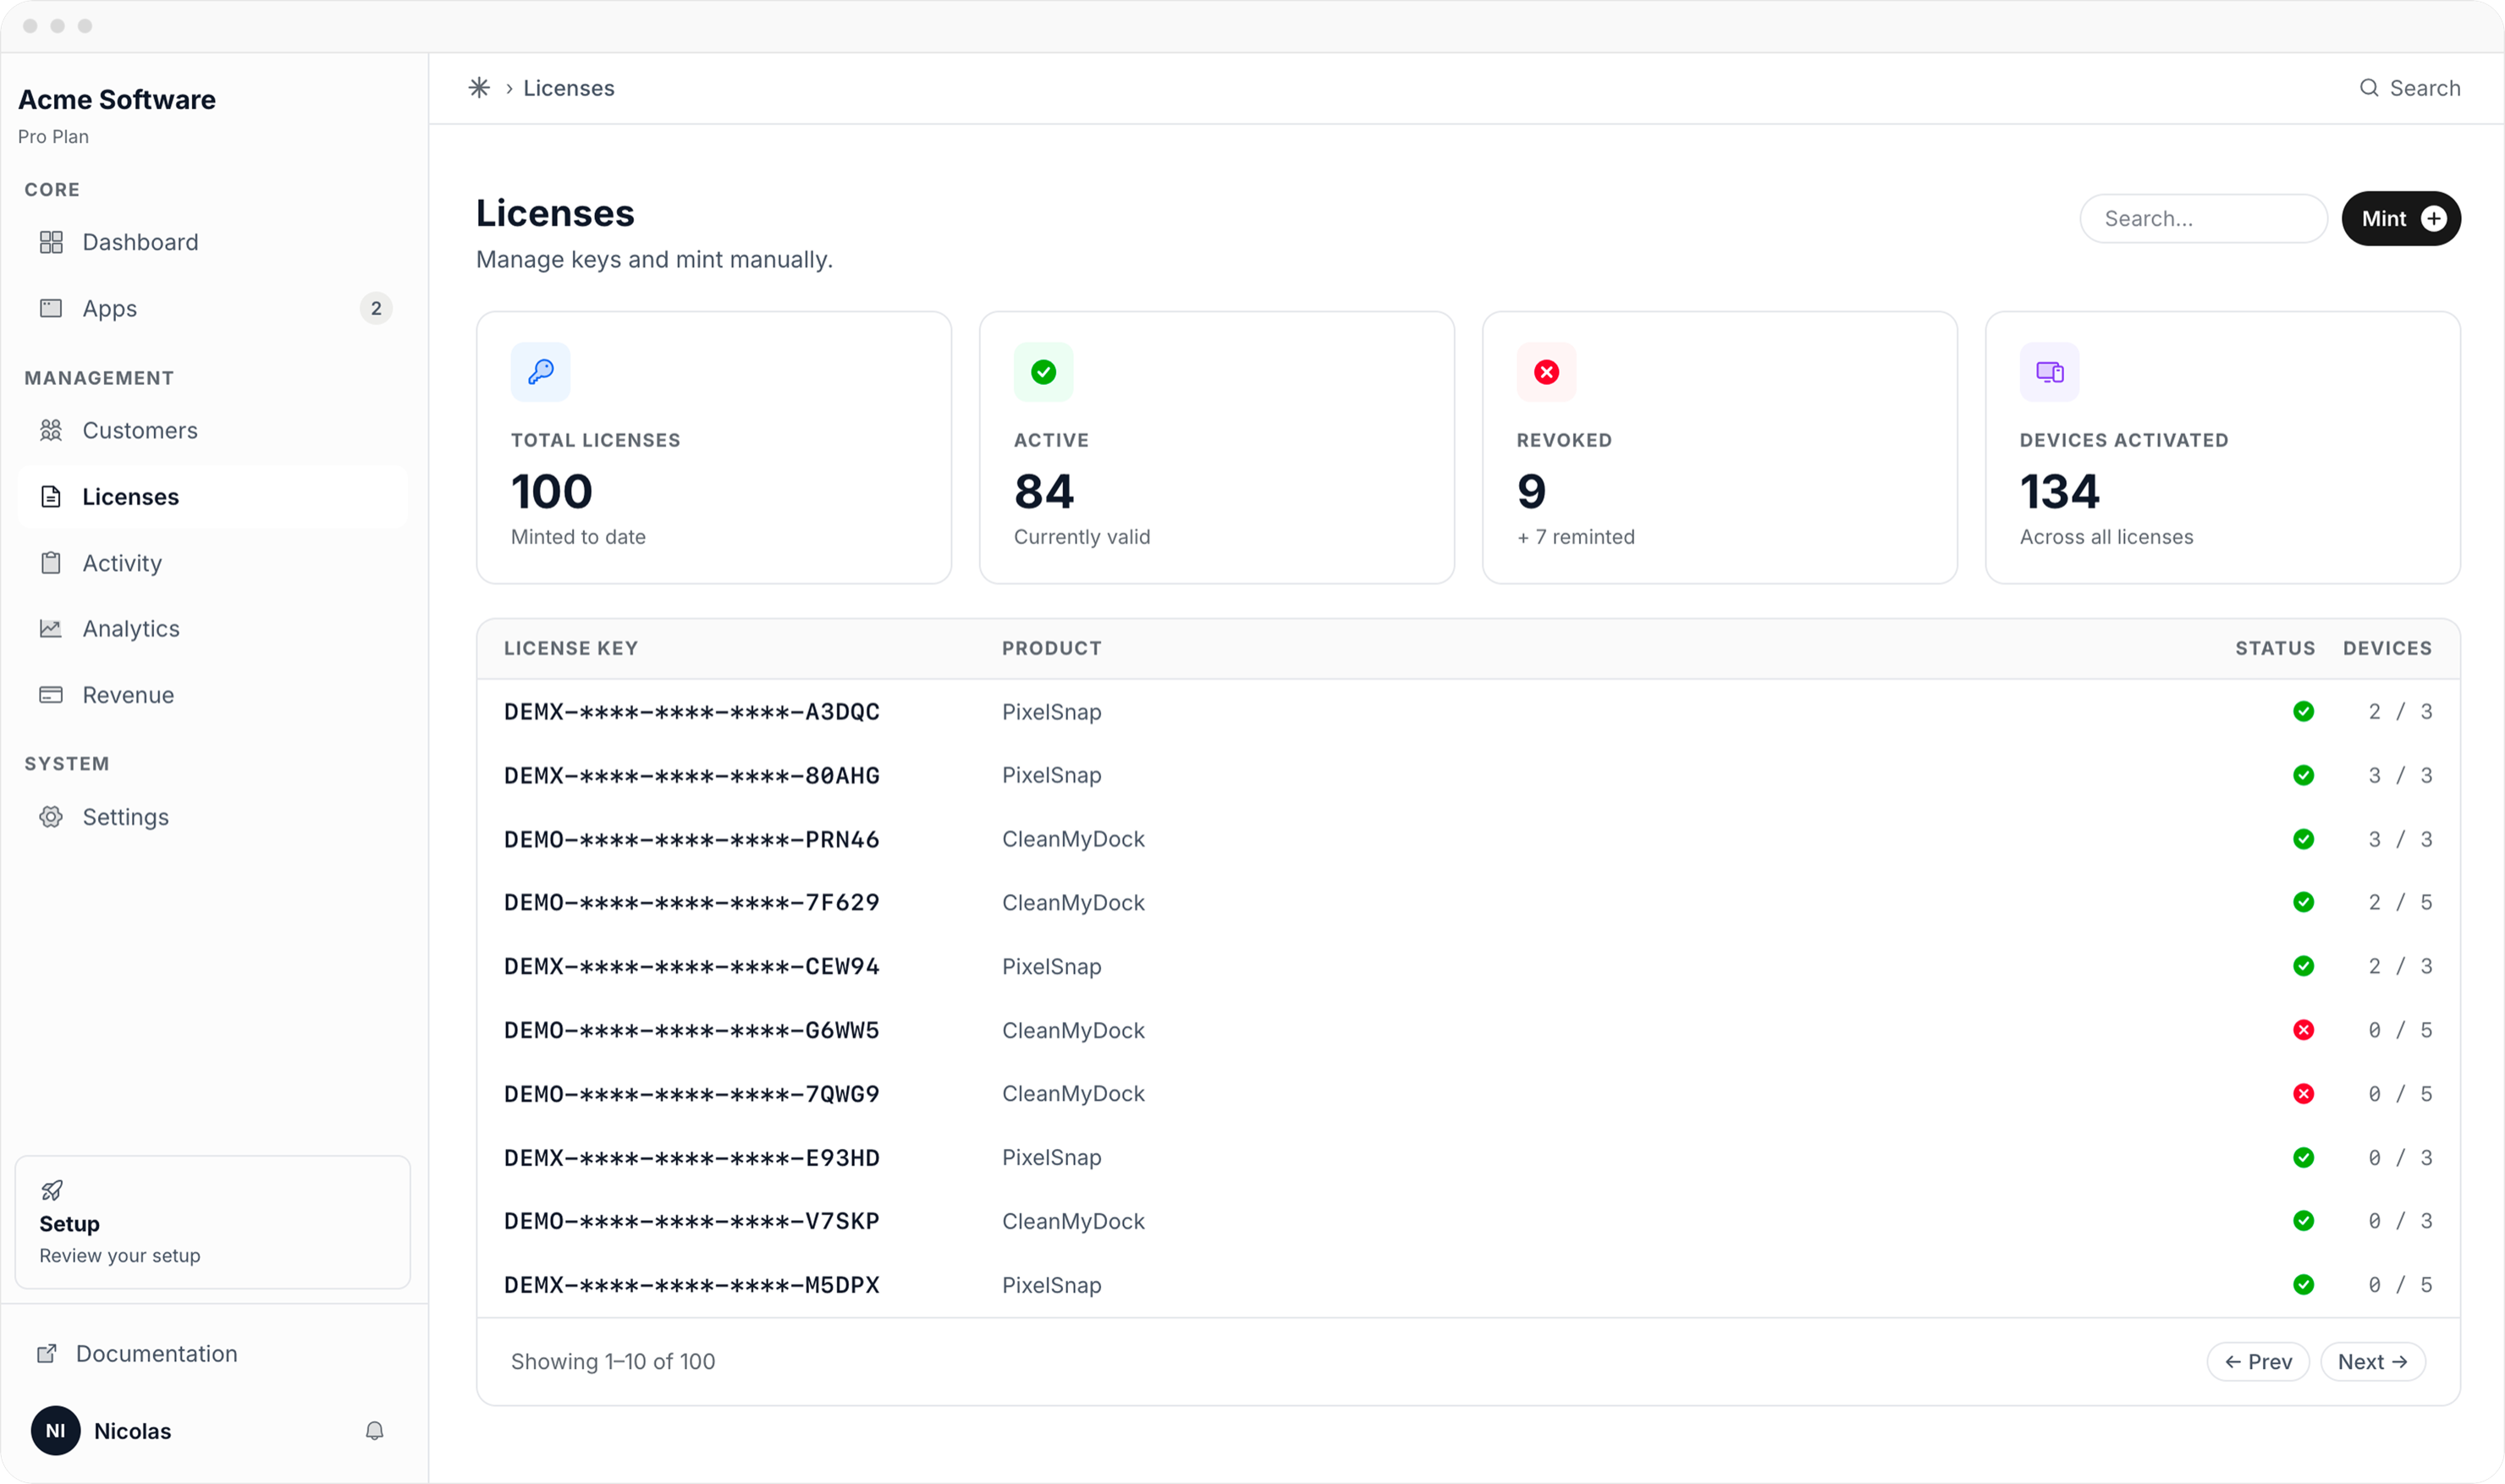Screen dimensions: 2505x1484
Task: Open the Customers page
Action: [x=140, y=430]
